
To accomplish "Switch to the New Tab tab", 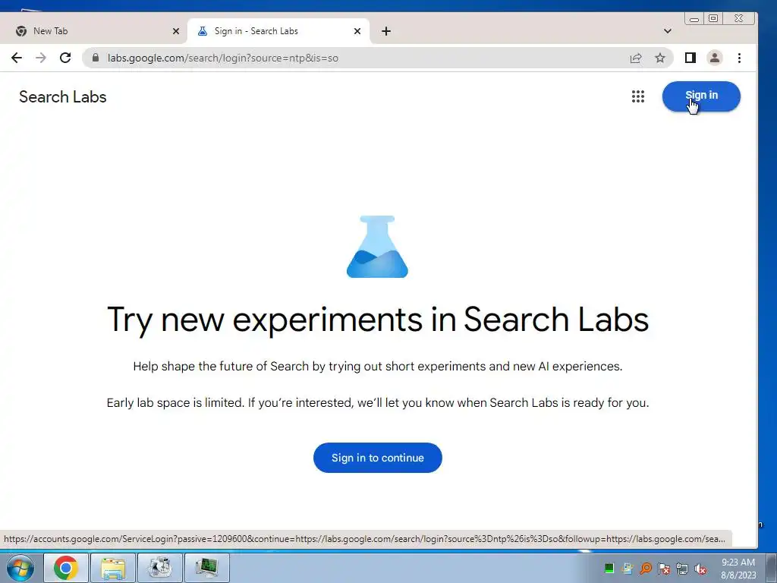I will pos(94,31).
